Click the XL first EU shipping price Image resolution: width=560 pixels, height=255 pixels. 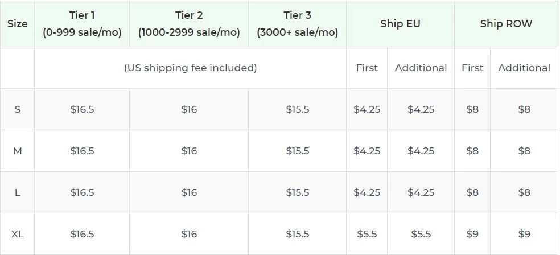[367, 234]
